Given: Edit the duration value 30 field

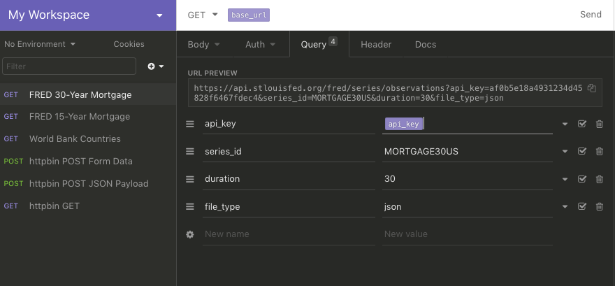Looking at the screenshot, I should [468, 179].
